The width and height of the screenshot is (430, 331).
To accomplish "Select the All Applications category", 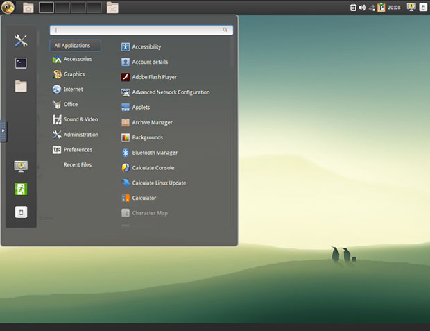I will point(76,46).
